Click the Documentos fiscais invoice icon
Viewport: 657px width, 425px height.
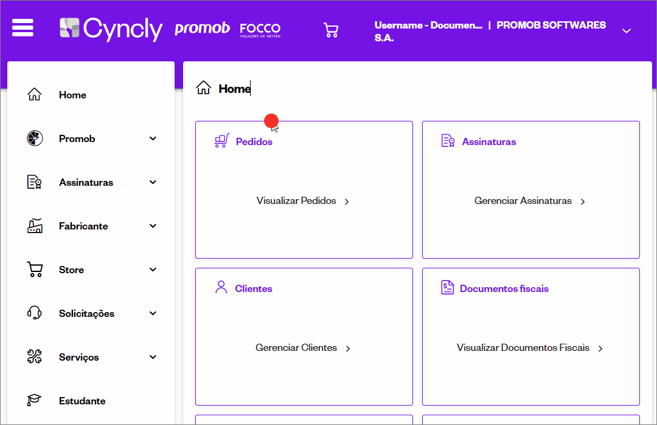click(448, 288)
